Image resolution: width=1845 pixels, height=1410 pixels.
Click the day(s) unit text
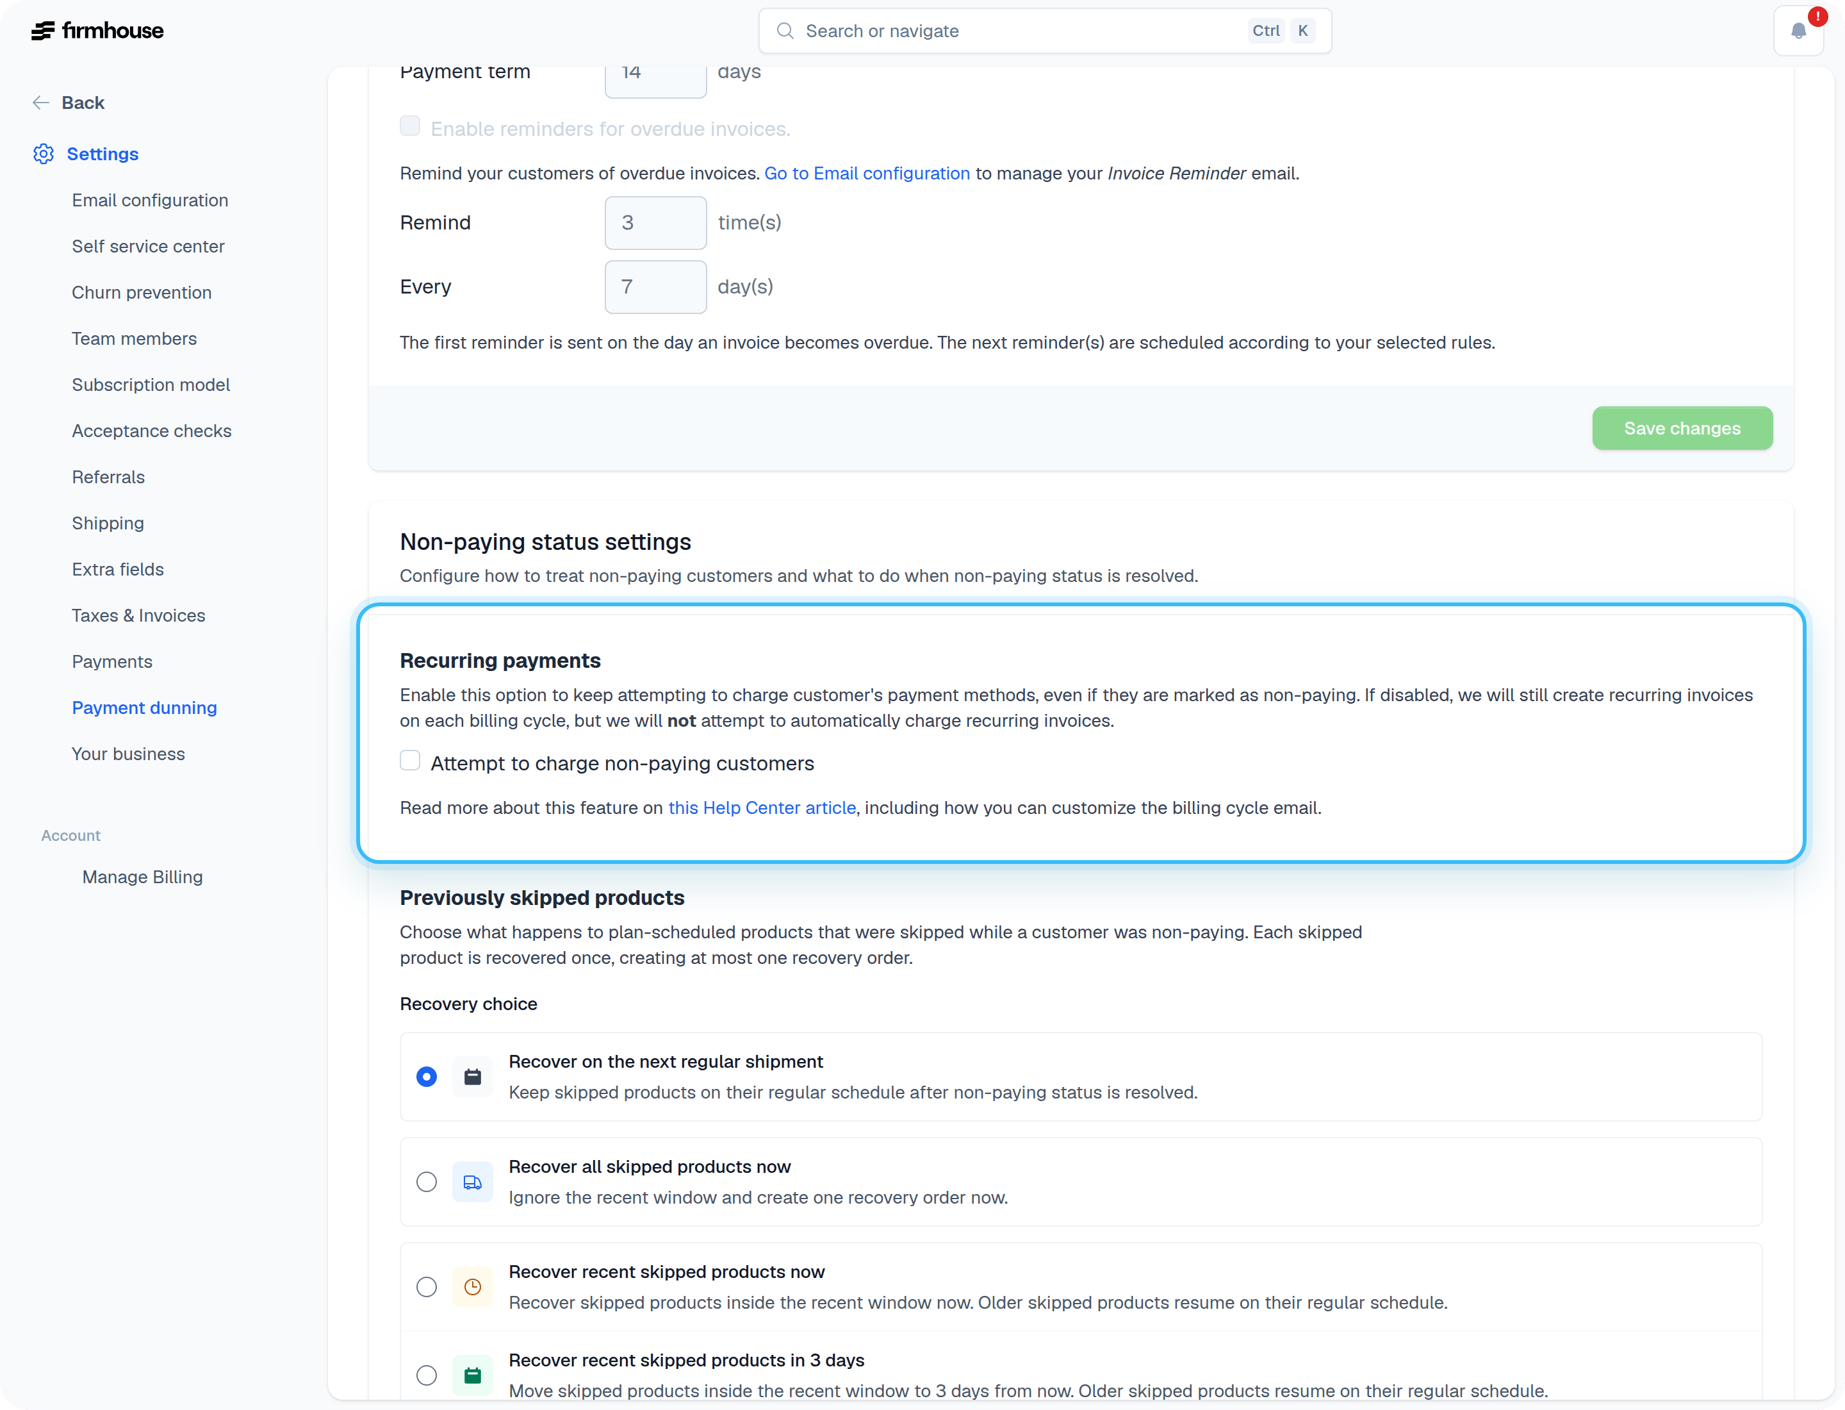click(745, 287)
